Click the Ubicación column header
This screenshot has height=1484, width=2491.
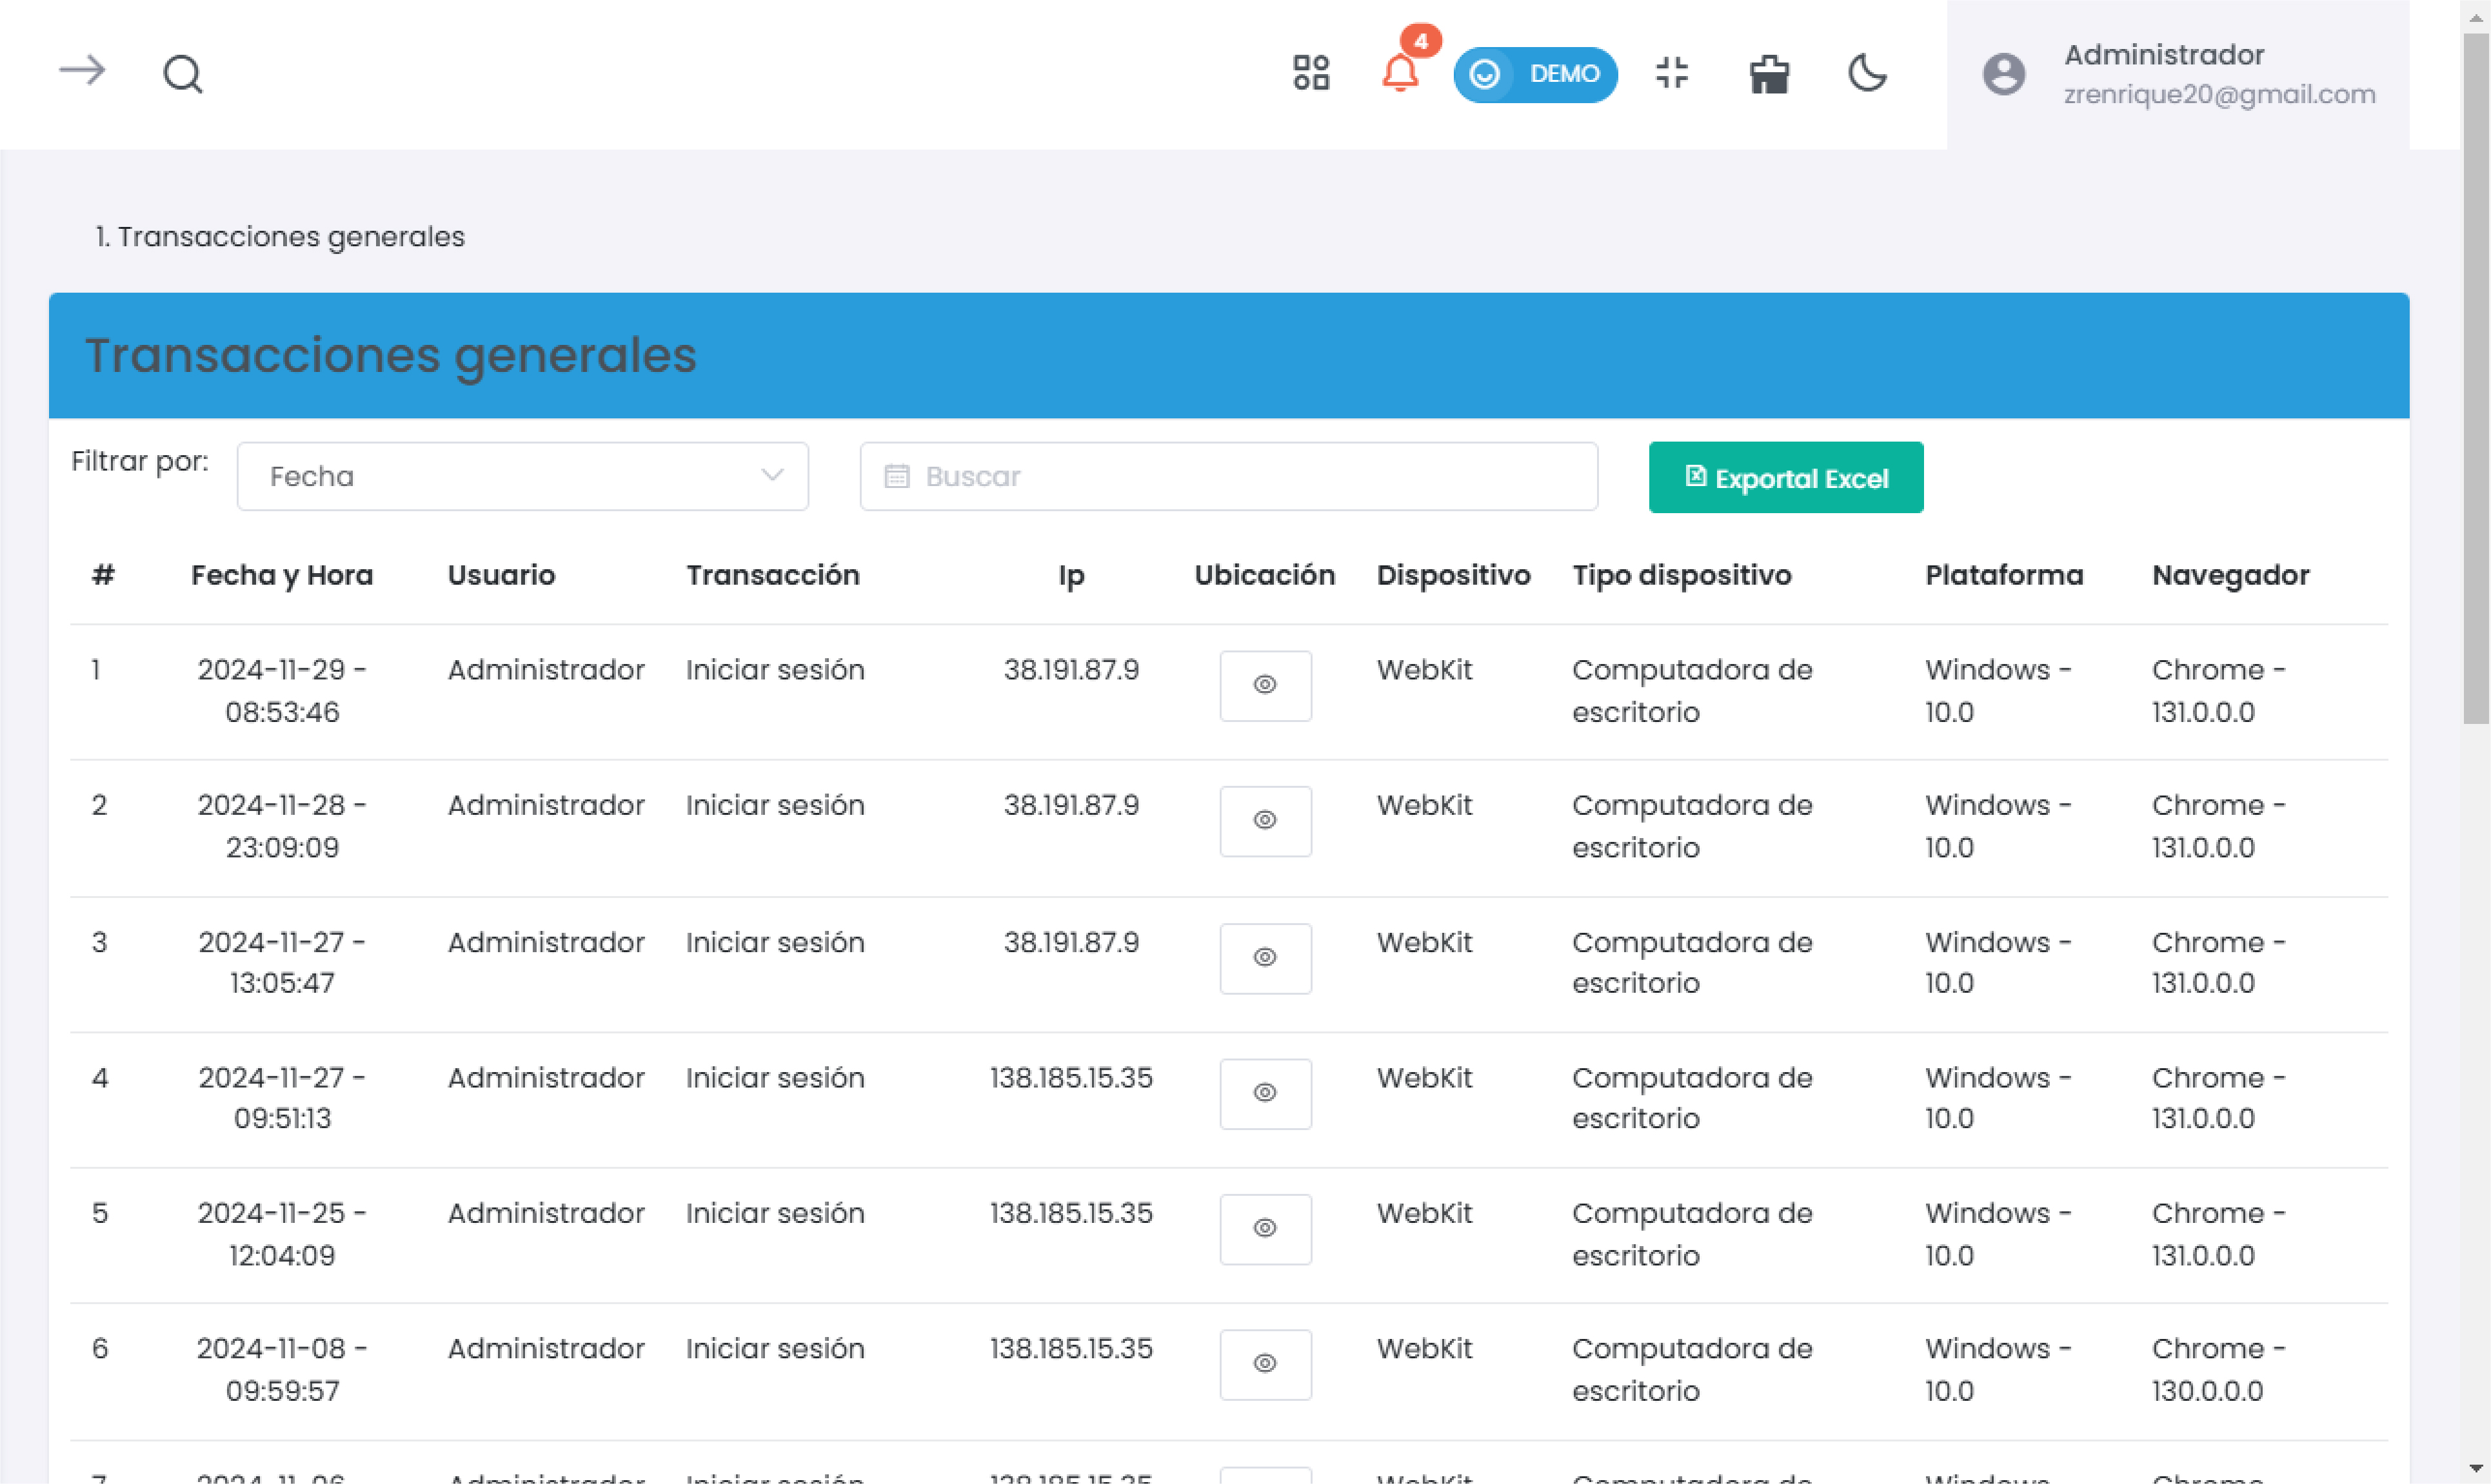(1264, 575)
